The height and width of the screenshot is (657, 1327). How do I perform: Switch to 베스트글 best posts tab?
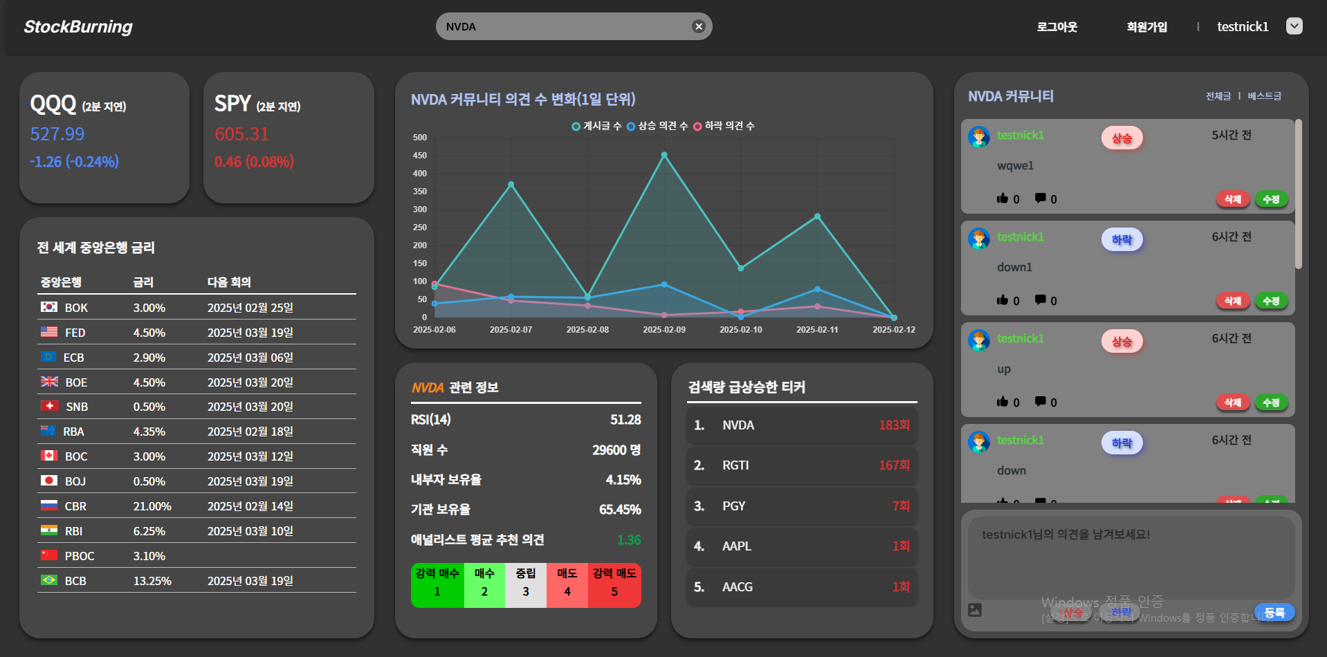click(x=1264, y=96)
